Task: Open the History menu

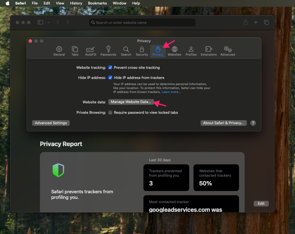Action: pos(76,3)
